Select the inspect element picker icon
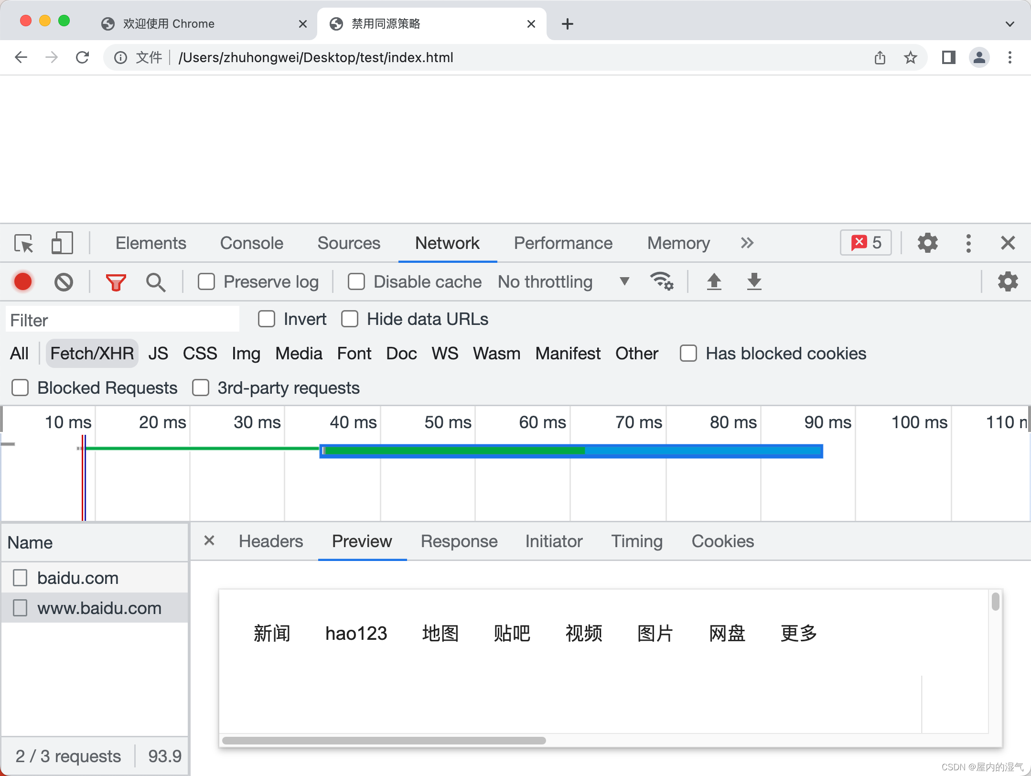The image size is (1031, 776). click(23, 243)
